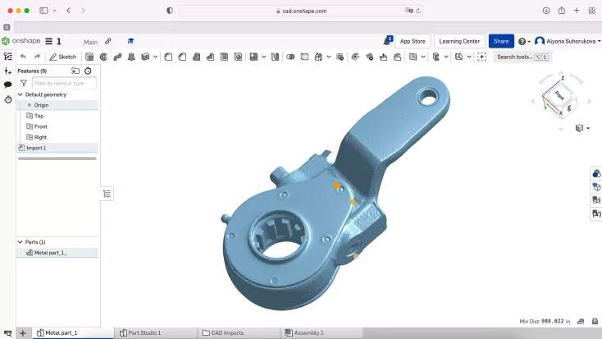
Task: Click the blue Share button
Action: [x=501, y=41]
